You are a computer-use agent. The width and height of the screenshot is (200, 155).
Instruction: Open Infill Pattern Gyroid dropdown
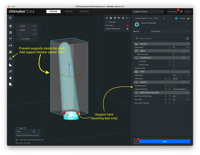(180, 79)
